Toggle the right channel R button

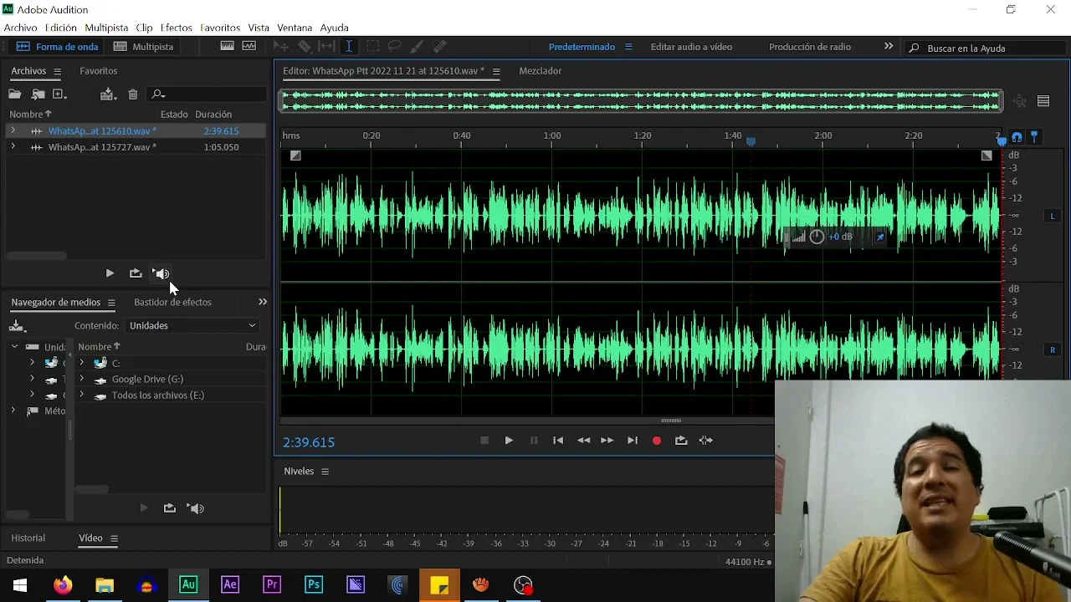click(1053, 350)
